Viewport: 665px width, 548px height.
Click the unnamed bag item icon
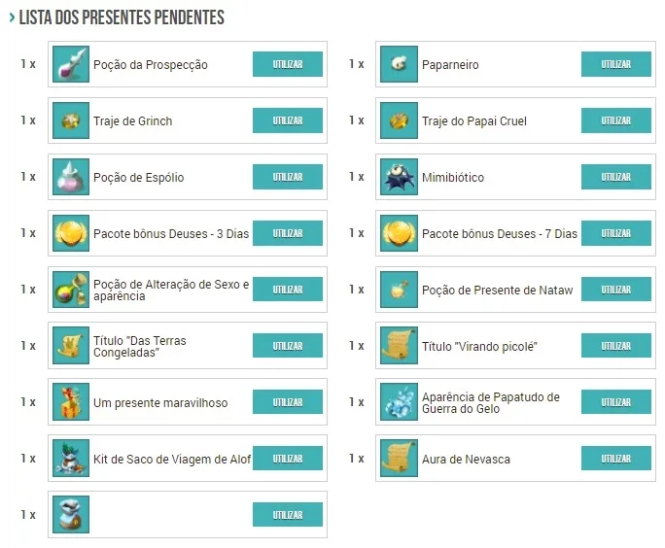coord(71,515)
